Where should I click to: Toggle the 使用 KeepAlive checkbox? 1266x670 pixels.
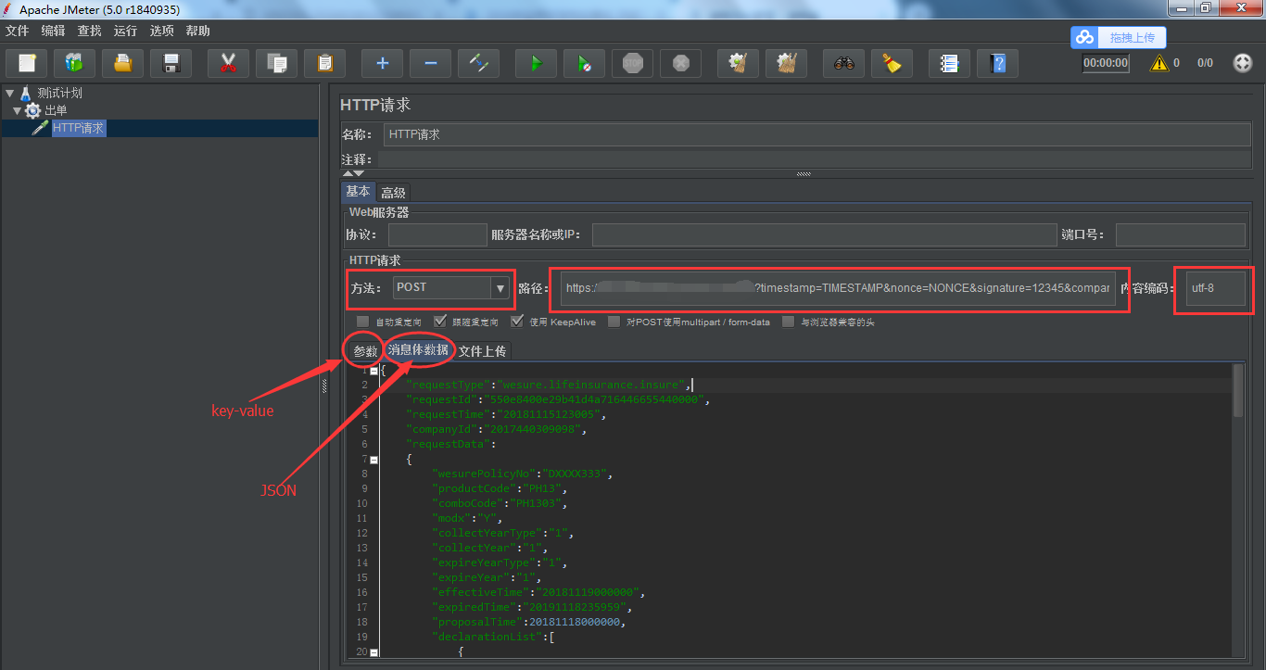tap(517, 322)
